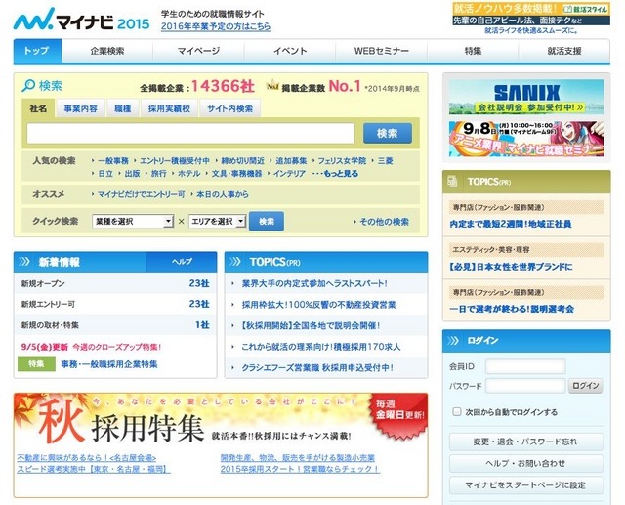Click the インテリア search link
Image resolution: width=625 pixels, height=505 pixels.
(x=289, y=174)
